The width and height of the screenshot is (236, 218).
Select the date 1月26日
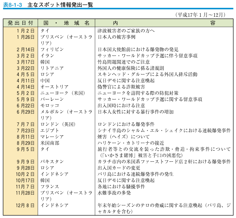click(25, 37)
